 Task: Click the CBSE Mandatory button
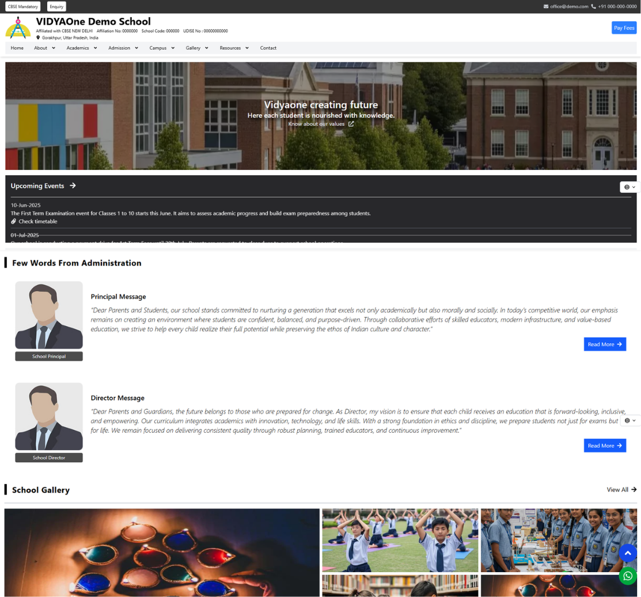pyautogui.click(x=23, y=6)
